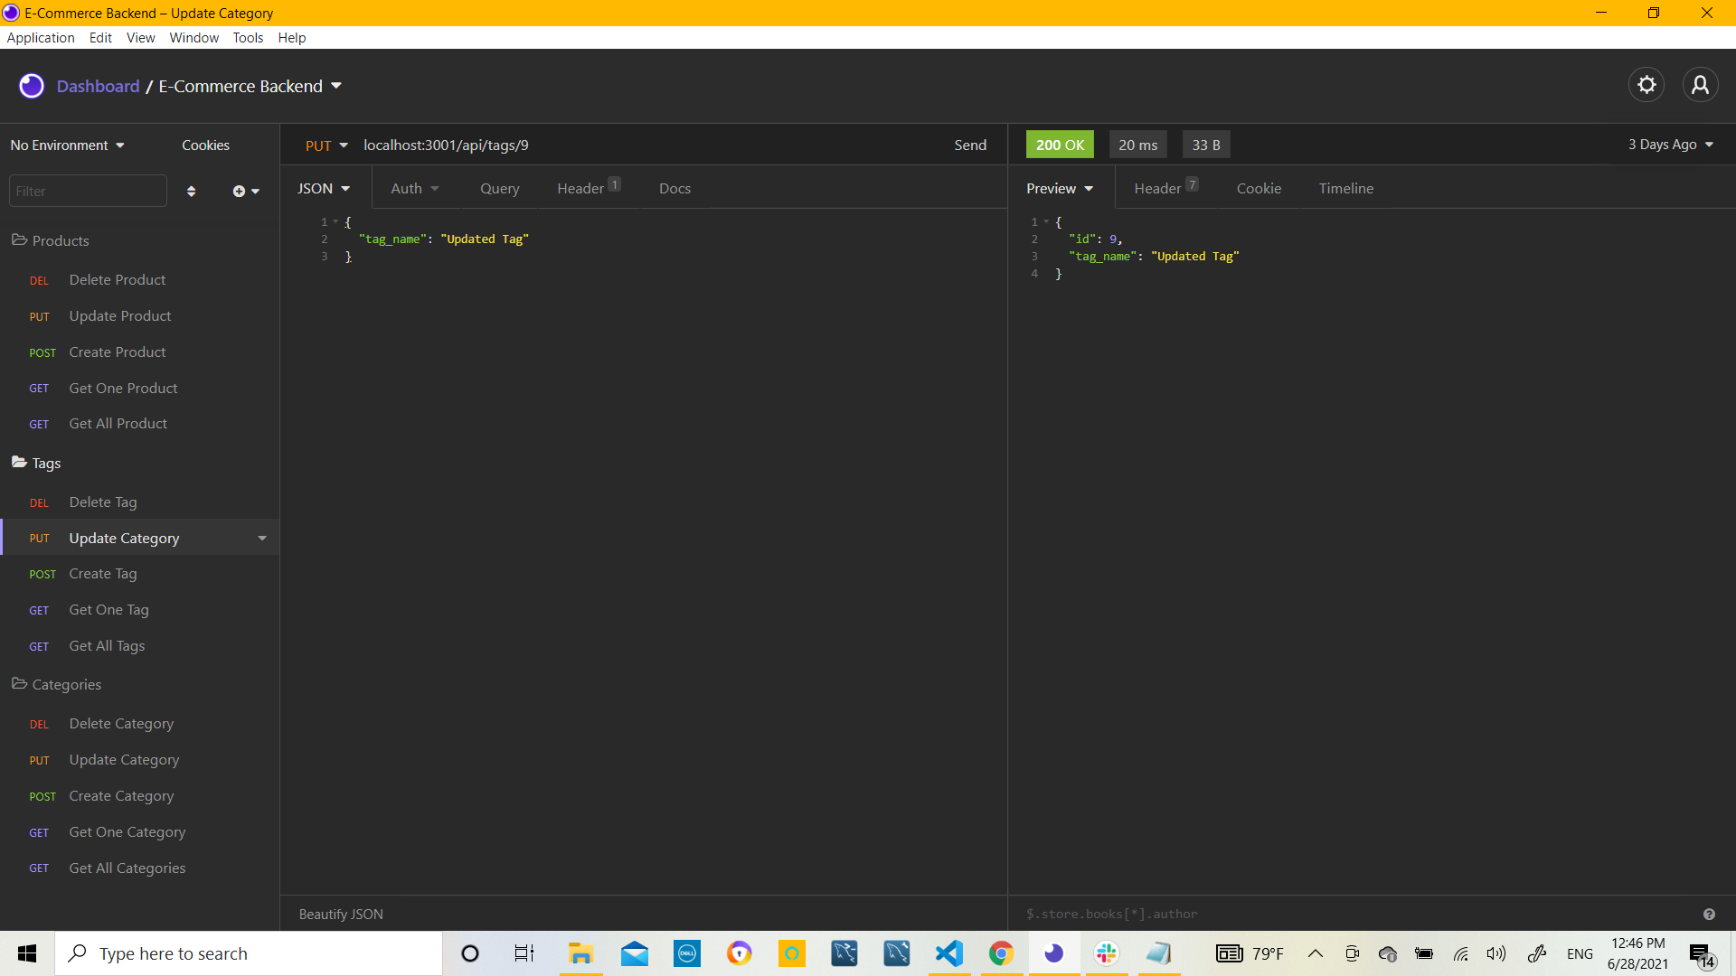
Task: Click the Products folder icon
Action: click(19, 239)
